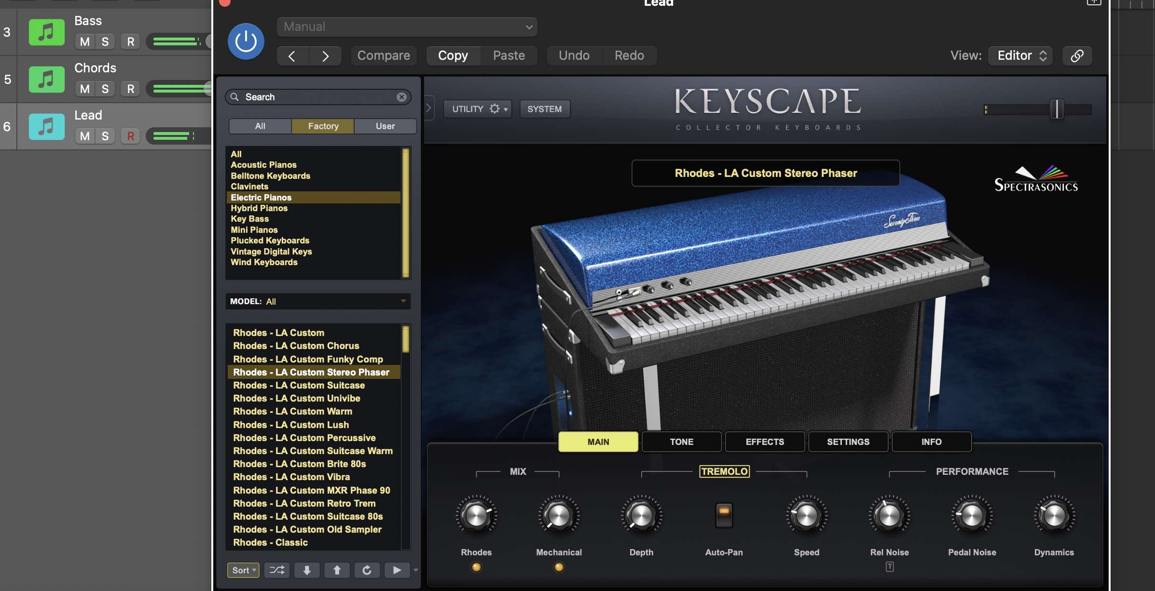Select the User patches tab
This screenshot has height=591, width=1155.
click(385, 126)
